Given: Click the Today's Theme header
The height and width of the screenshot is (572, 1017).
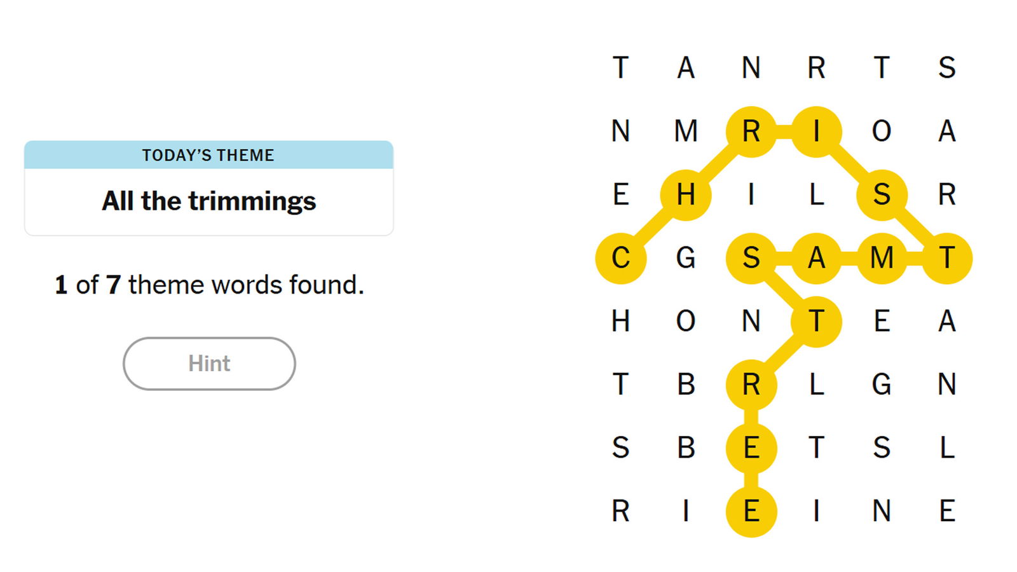Looking at the screenshot, I should 208,155.
